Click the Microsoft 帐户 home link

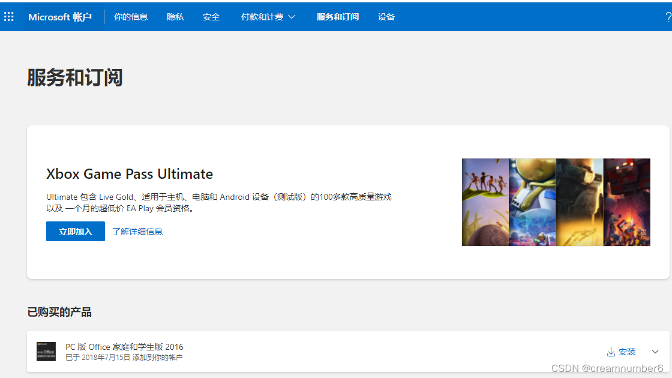point(60,17)
